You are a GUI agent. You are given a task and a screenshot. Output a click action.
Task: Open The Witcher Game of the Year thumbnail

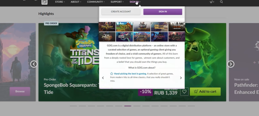coord(142,26)
